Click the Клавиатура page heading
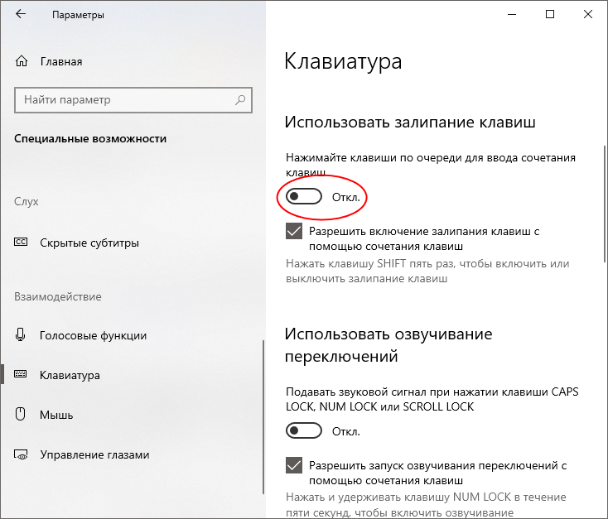This screenshot has height=519, width=608. coord(343,62)
